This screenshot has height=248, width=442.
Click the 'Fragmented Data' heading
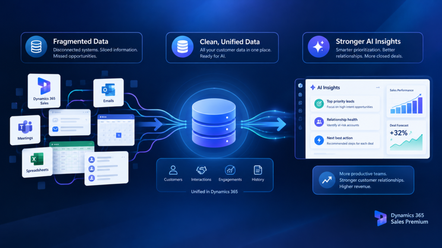click(x=81, y=41)
